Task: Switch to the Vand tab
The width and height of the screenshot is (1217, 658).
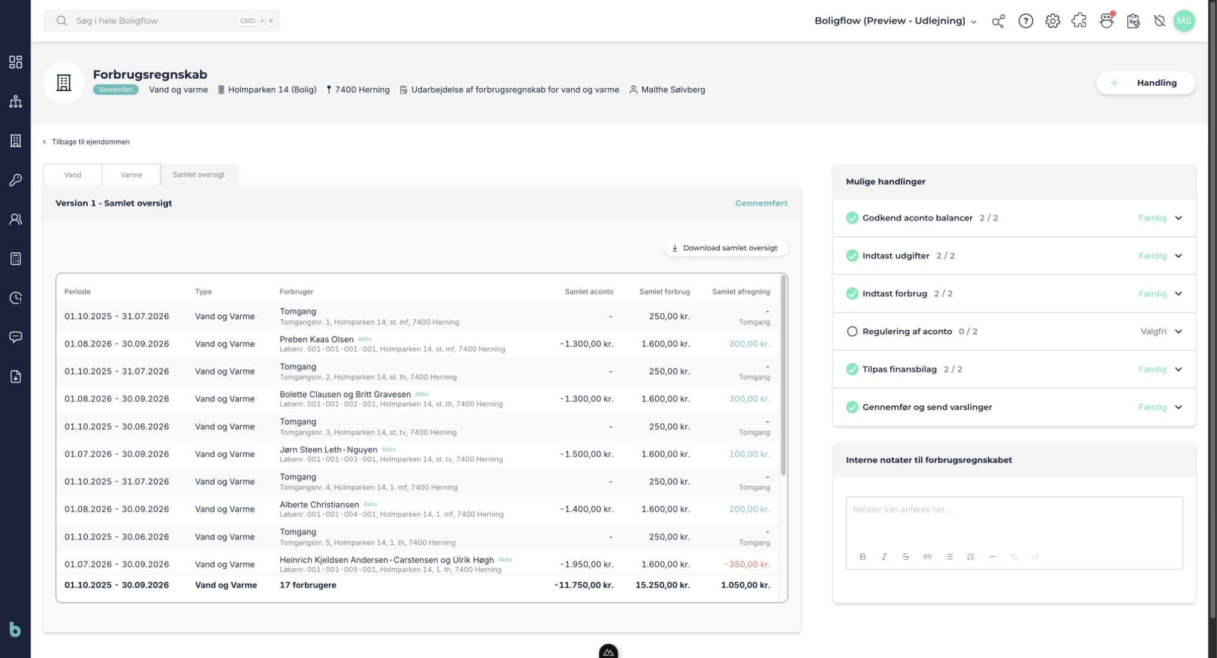Action: pyautogui.click(x=73, y=174)
